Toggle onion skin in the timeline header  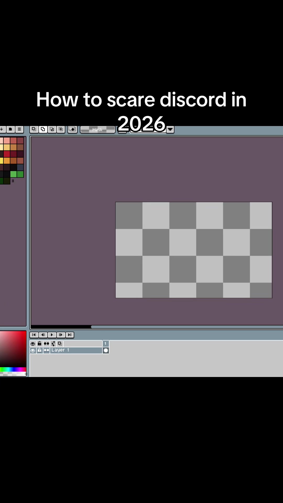[x=60, y=343]
